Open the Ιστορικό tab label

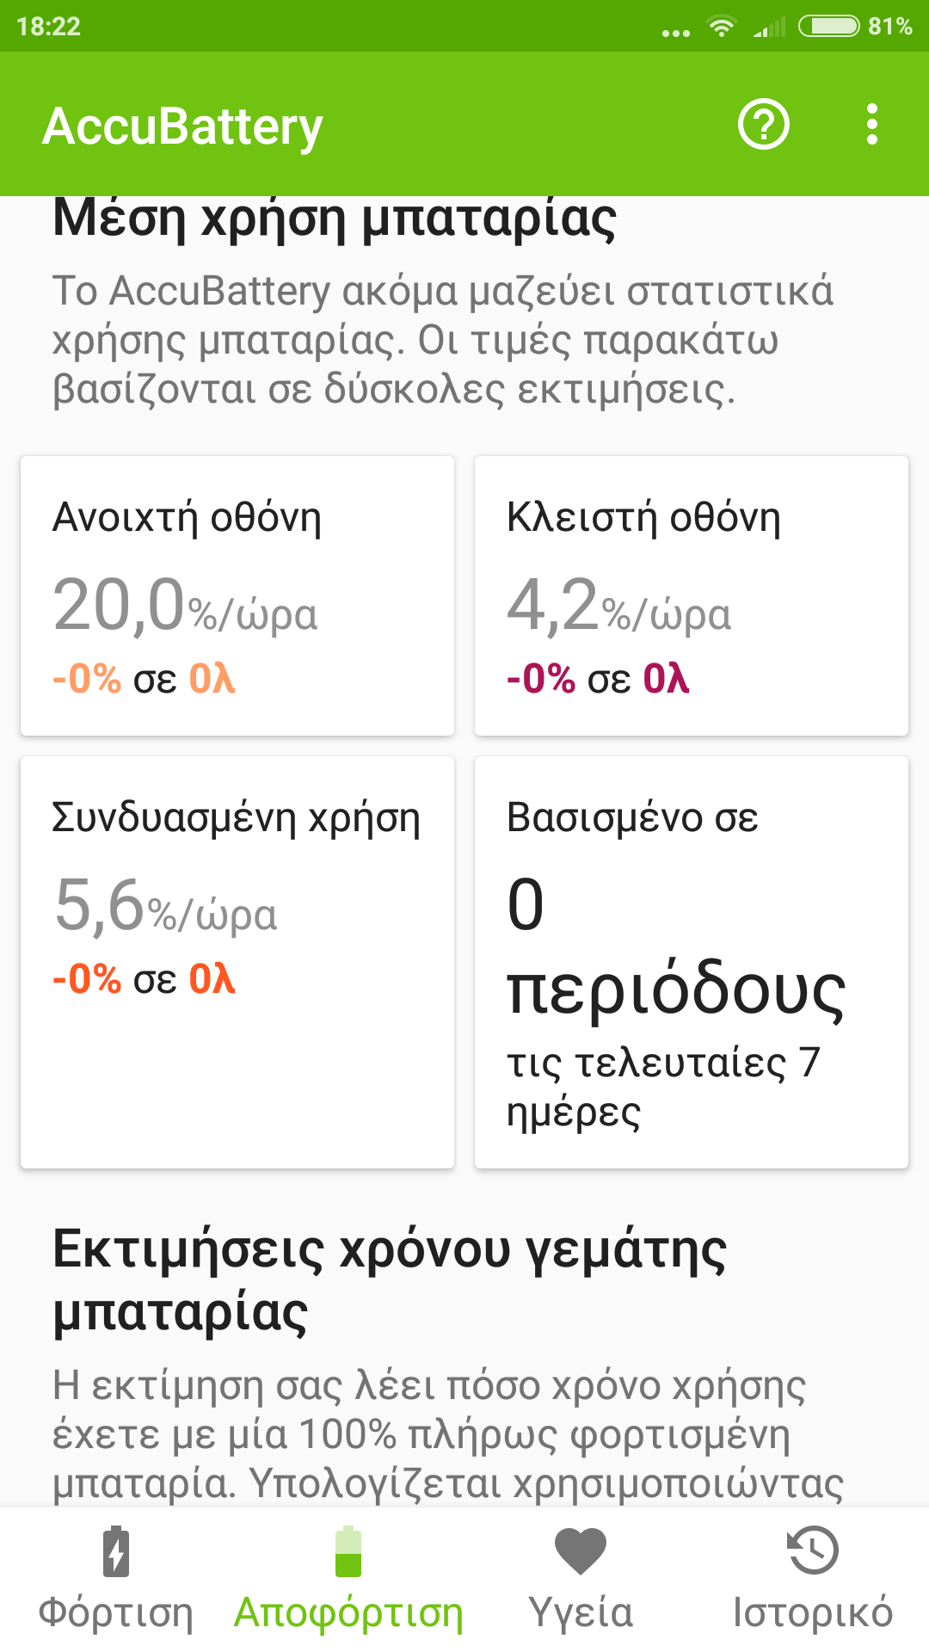coord(813,1612)
